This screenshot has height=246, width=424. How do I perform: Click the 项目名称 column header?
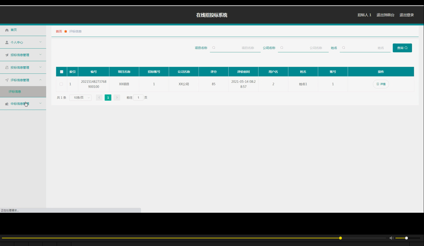[124, 72]
